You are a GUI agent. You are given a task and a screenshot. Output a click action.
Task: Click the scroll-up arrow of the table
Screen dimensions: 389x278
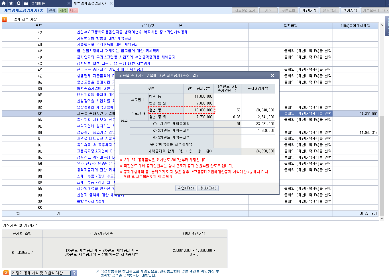382,25
